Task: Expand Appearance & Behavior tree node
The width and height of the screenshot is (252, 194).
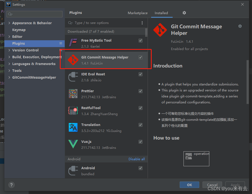Action: [x=9, y=23]
